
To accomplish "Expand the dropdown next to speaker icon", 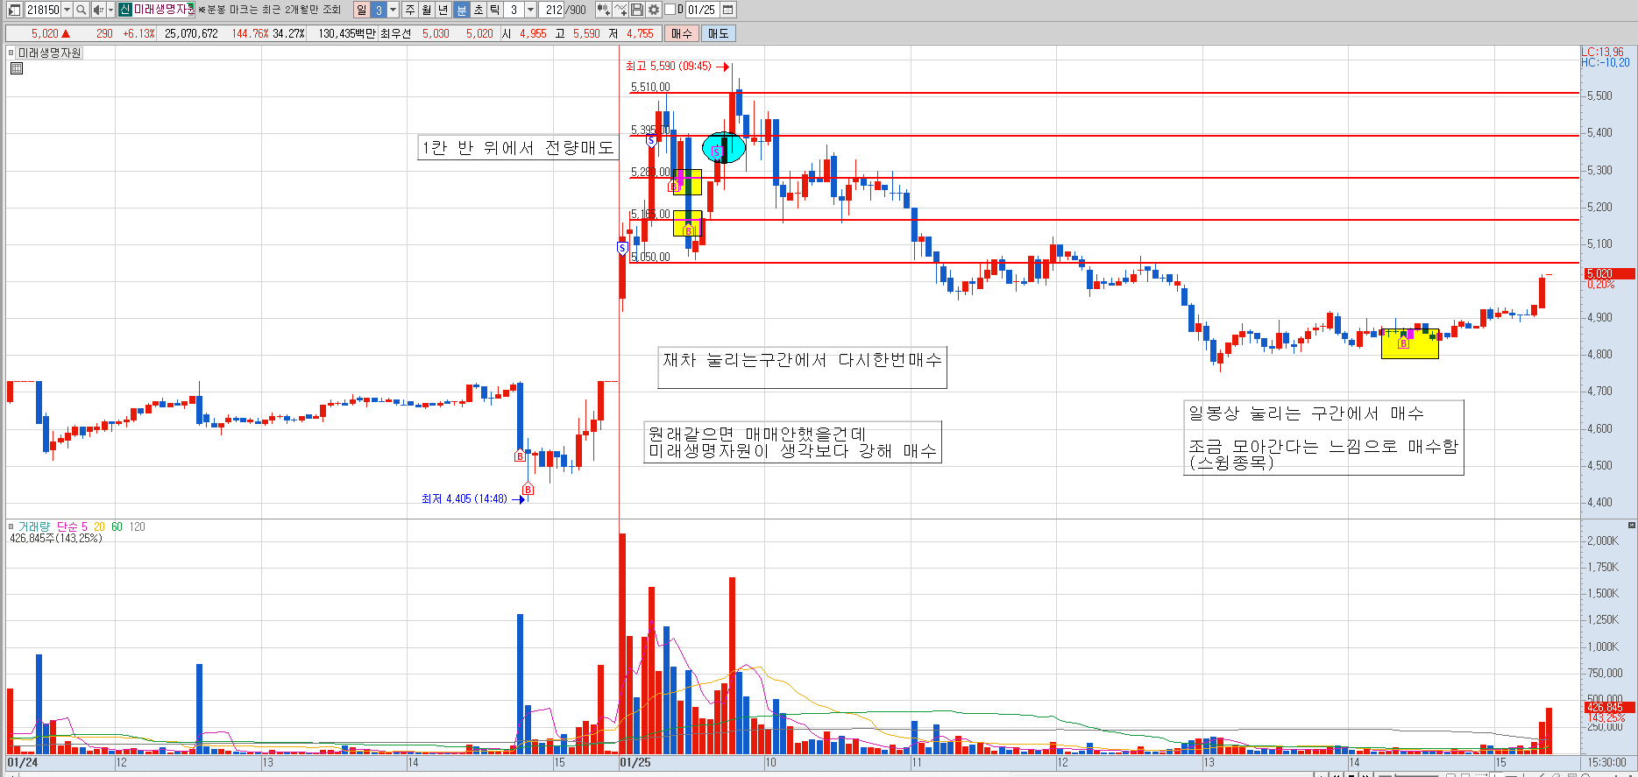I will (x=110, y=10).
